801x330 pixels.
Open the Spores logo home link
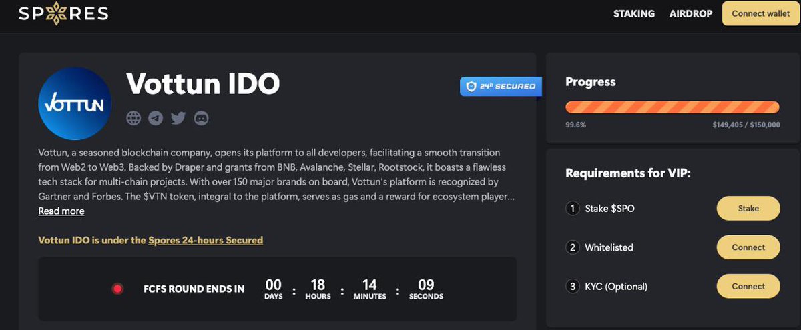(63, 13)
